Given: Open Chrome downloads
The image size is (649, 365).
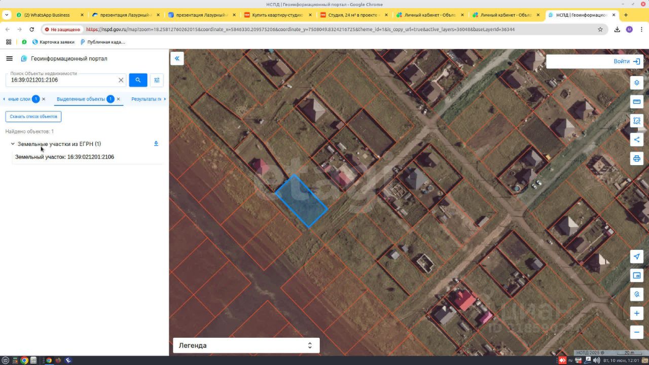Looking at the screenshot, I should point(617,29).
